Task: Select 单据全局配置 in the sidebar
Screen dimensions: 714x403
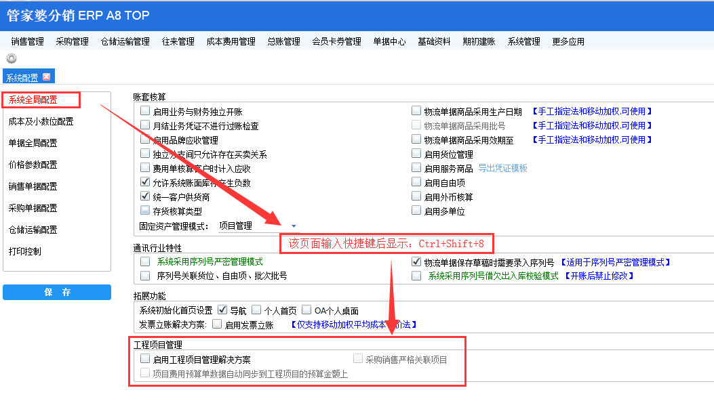Action: click(33, 143)
